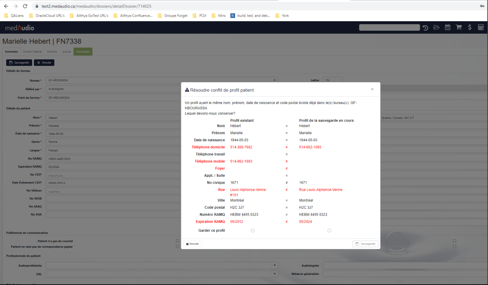This screenshot has height=285, width=488.
Task: Reload the page with browser refresh icon
Action: pos(25,6)
